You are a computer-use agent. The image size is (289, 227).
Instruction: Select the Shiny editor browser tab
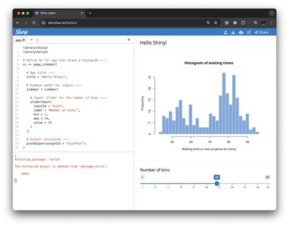click(x=59, y=13)
